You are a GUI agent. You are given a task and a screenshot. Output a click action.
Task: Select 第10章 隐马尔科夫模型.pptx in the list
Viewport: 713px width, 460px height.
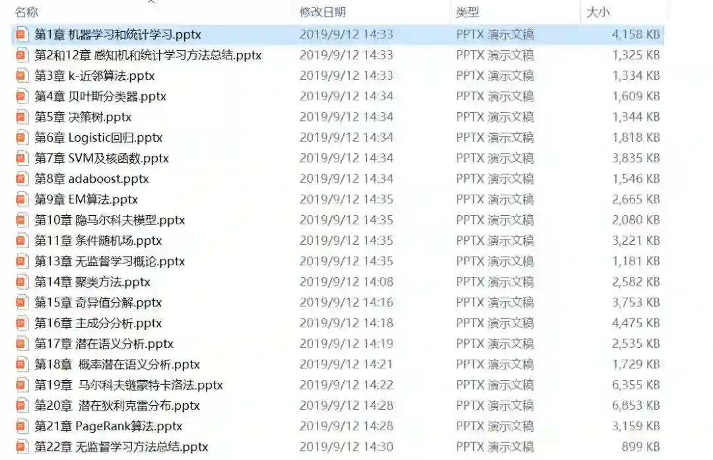110,220
